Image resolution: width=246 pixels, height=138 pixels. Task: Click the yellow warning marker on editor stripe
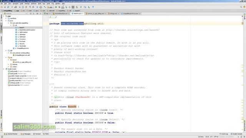[x=243, y=23]
